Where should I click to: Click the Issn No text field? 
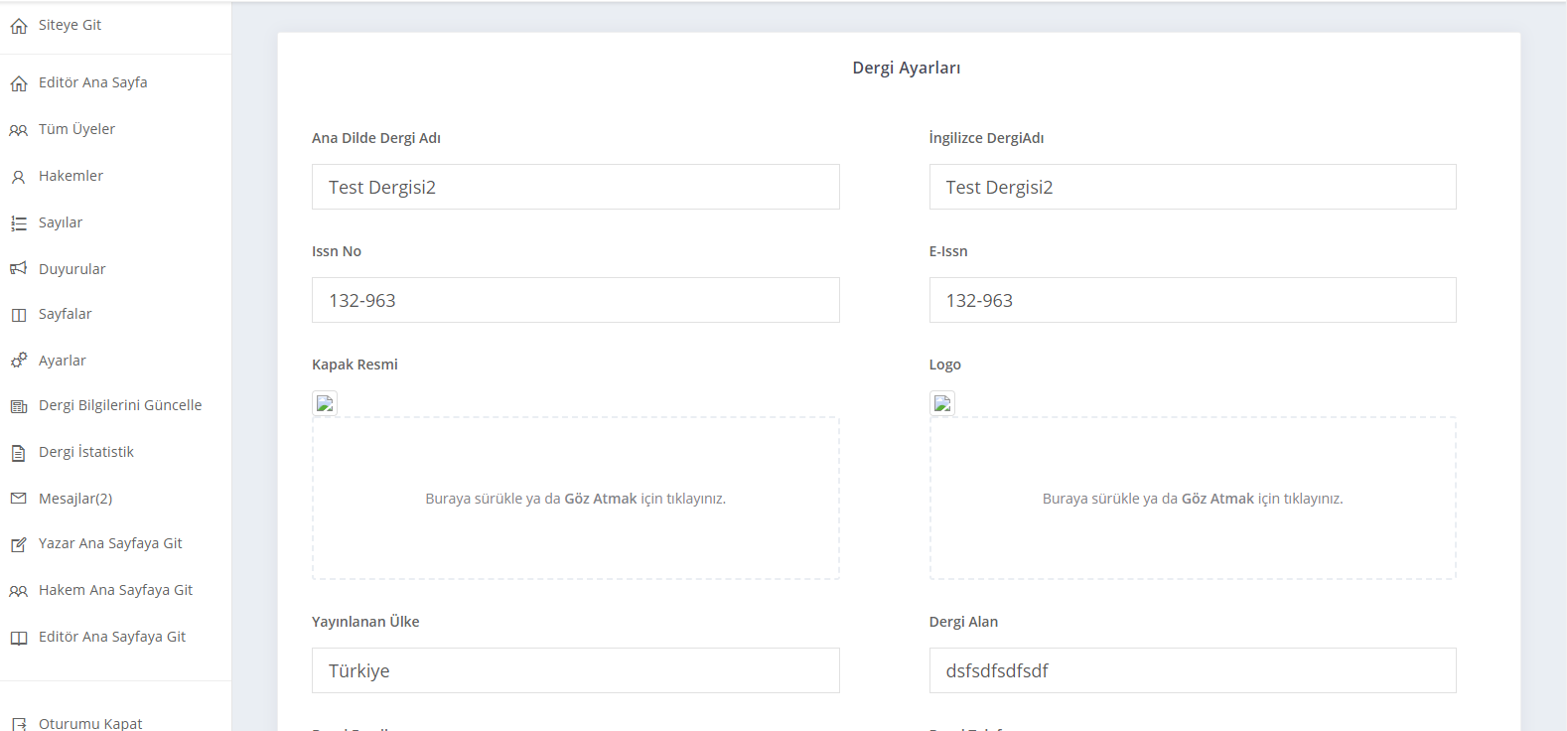(575, 300)
